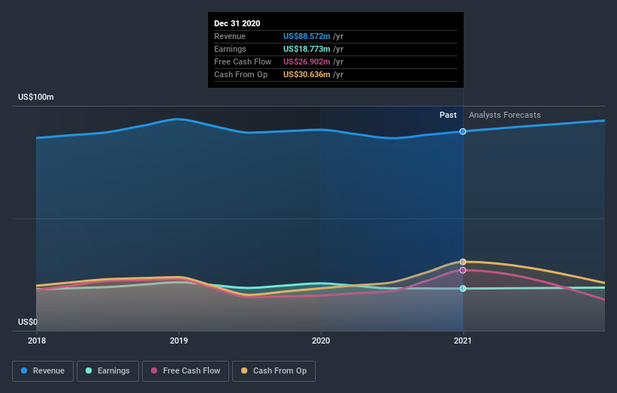This screenshot has width=617, height=393.
Task: Click the US$100m y-axis label
Action: [36, 97]
